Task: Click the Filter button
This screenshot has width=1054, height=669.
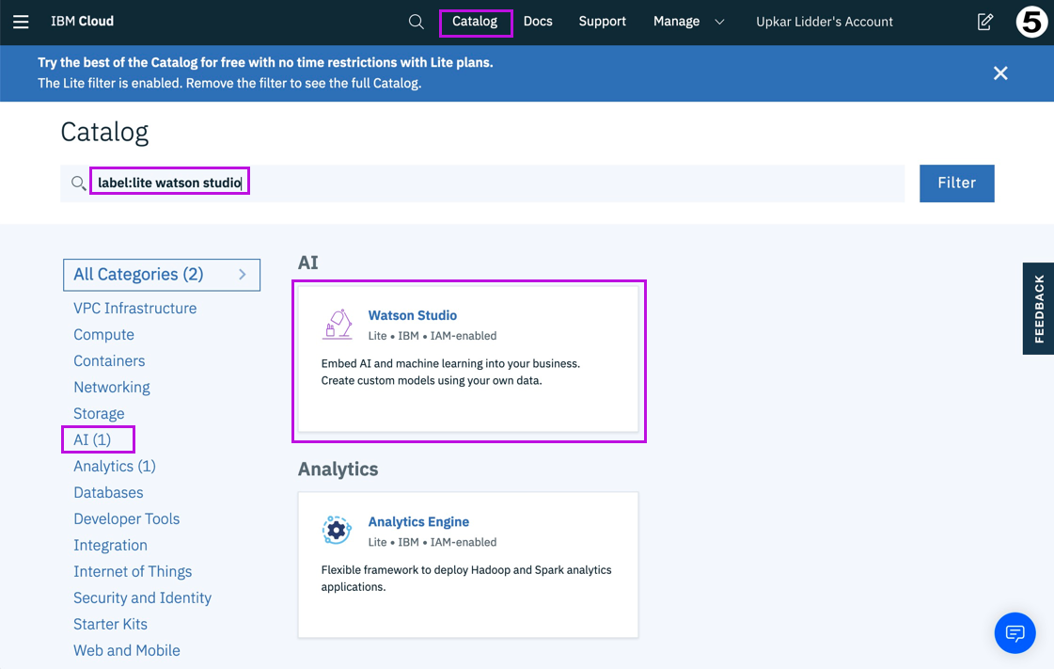Action: (x=956, y=183)
